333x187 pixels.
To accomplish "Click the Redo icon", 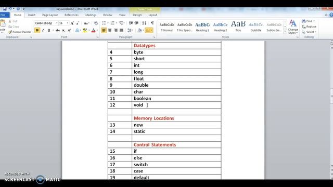I will tap(18, 9).
